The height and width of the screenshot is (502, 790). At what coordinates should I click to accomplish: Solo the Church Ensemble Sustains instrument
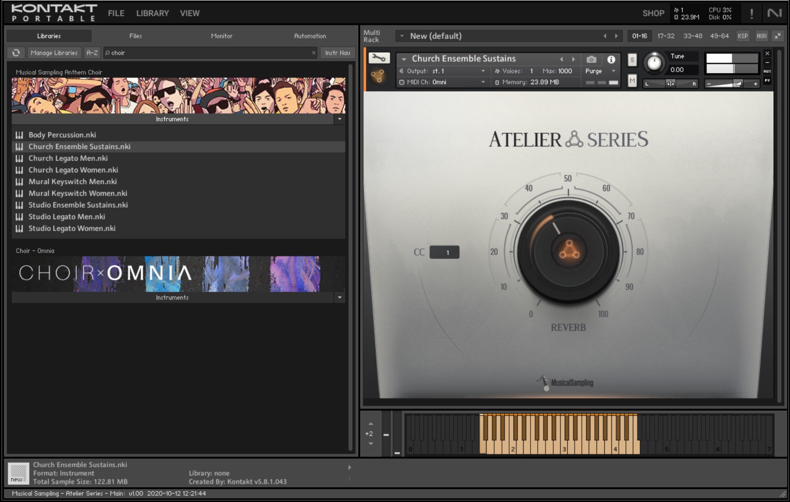tap(632, 60)
